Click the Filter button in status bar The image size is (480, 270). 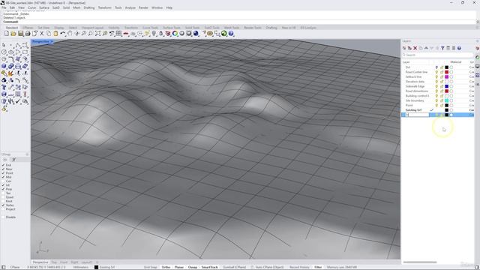(318, 267)
